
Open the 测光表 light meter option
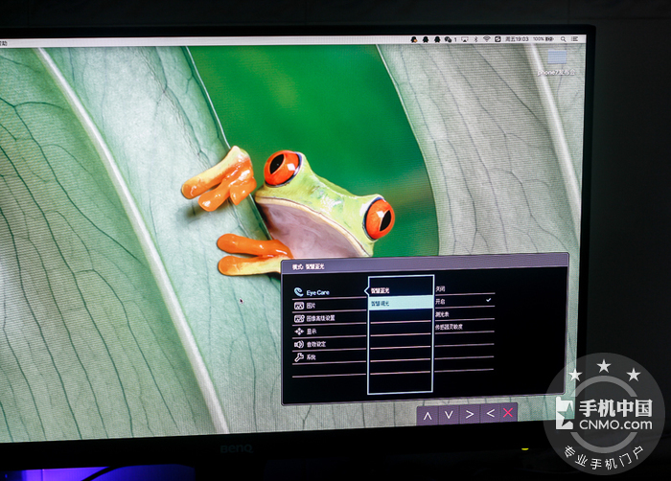click(464, 314)
